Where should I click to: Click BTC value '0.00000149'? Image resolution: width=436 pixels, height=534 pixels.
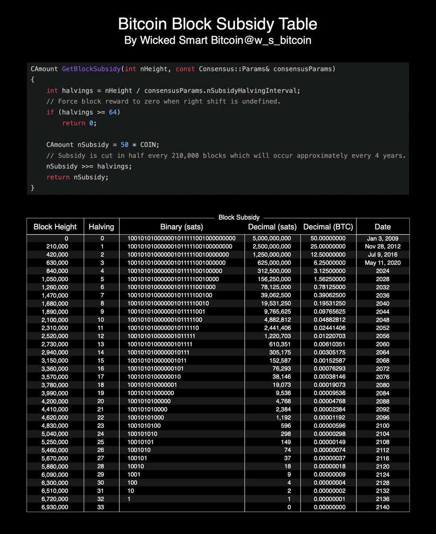point(330,442)
